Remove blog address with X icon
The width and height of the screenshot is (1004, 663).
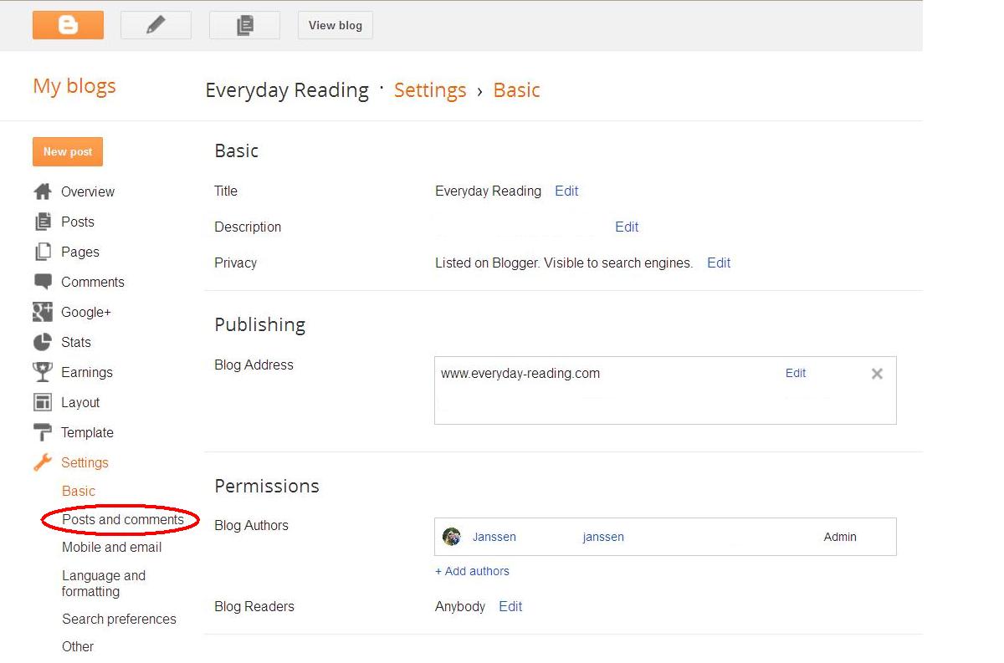click(877, 374)
